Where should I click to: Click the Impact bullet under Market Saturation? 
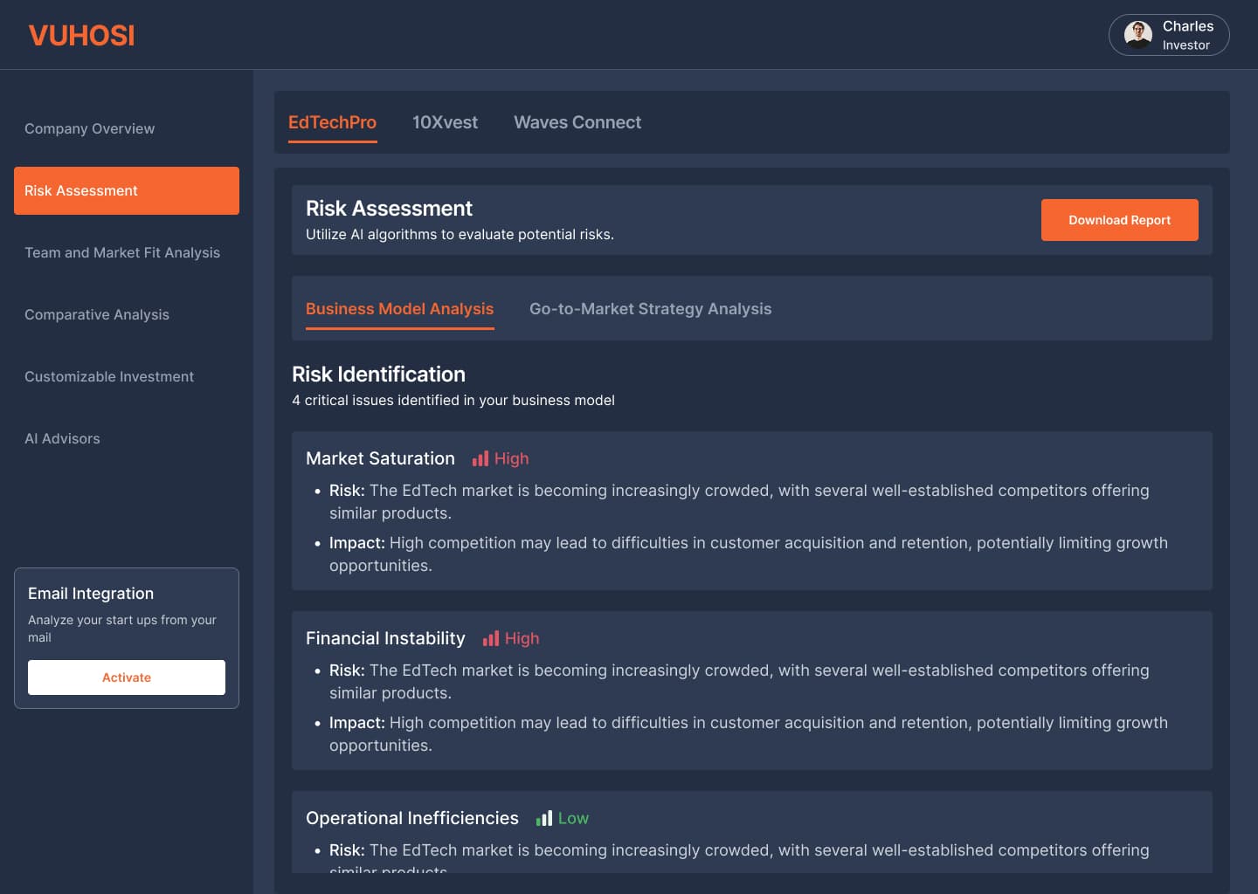tap(739, 554)
